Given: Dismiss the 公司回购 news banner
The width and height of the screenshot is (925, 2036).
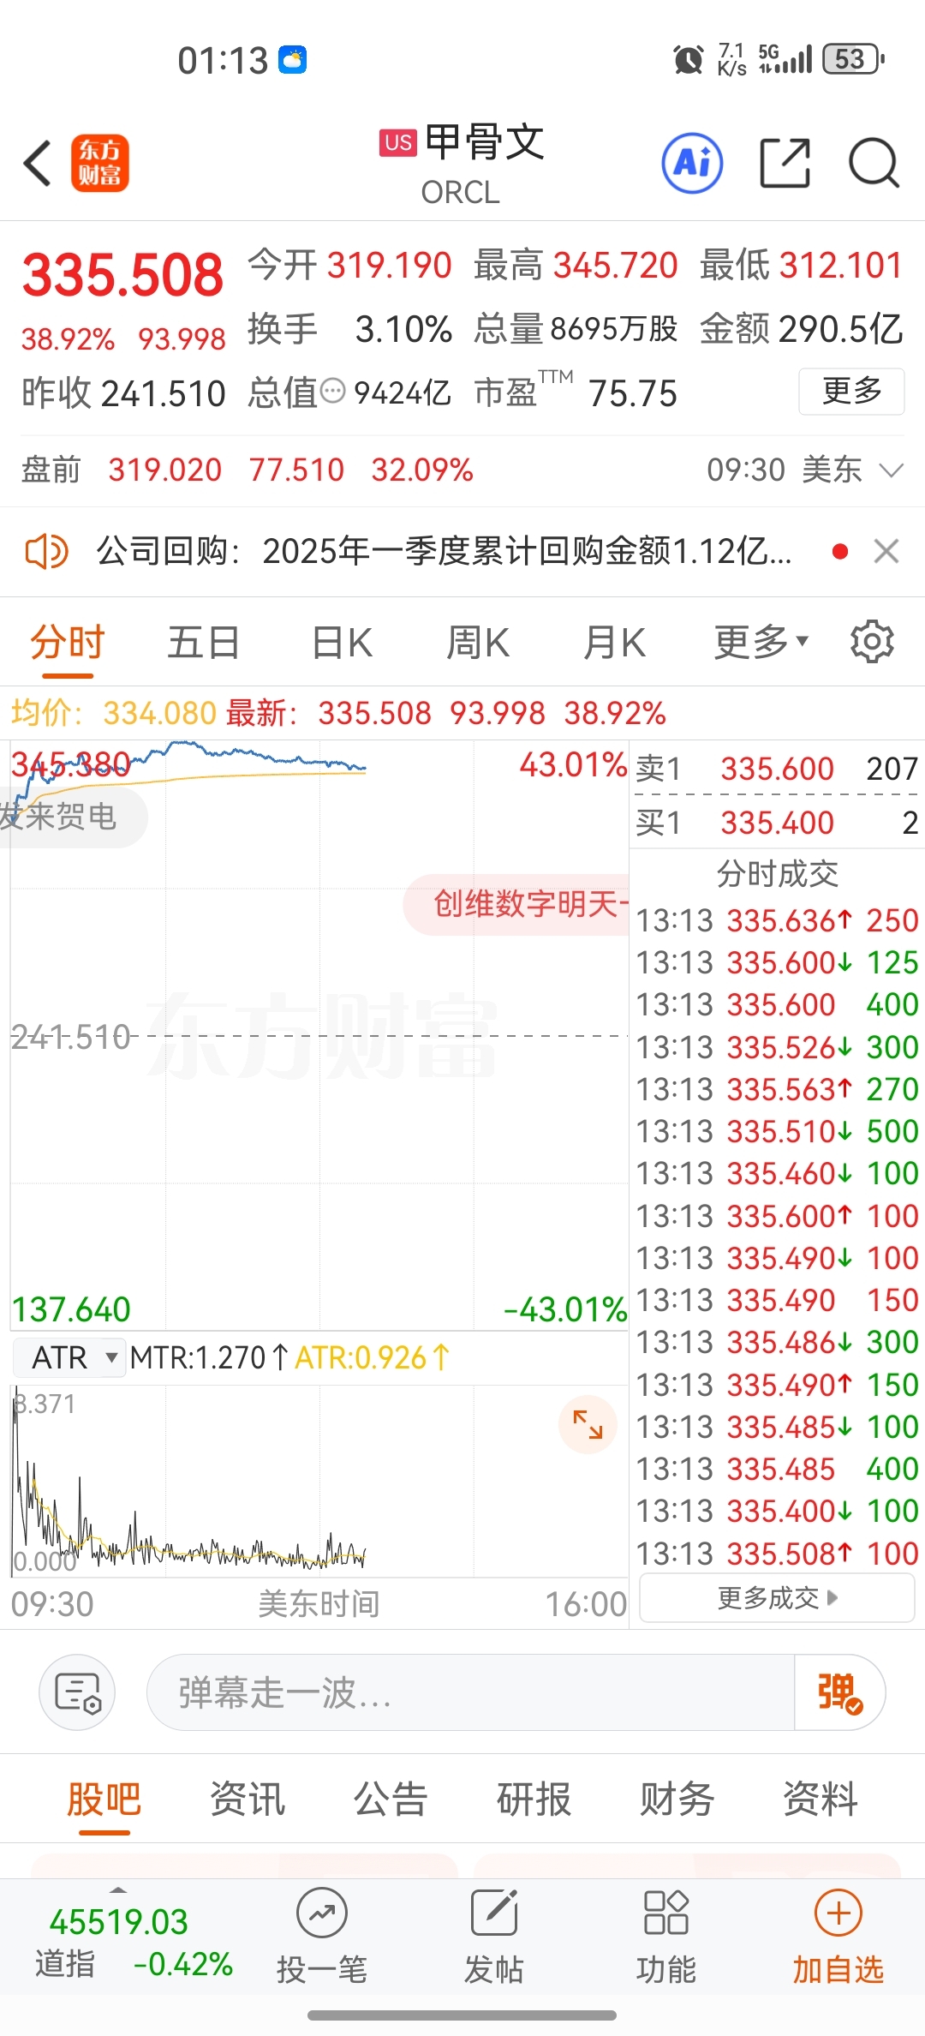Looking at the screenshot, I should [x=886, y=551].
